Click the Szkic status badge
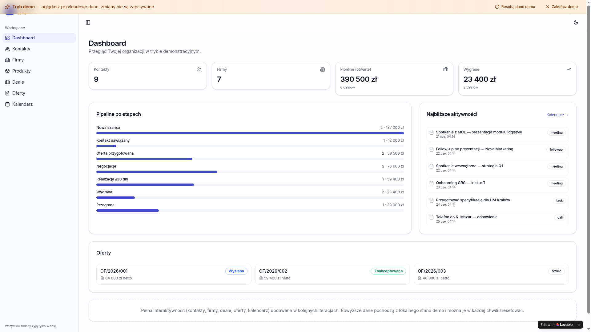591x332 pixels. (x=557, y=271)
